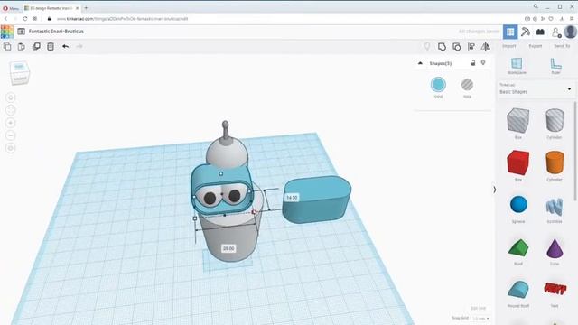
Task: Select the blue rounded box beside robot
Action: [x=317, y=200]
